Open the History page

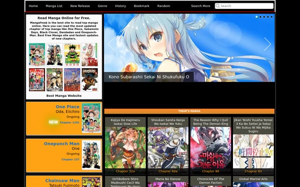coord(120,6)
